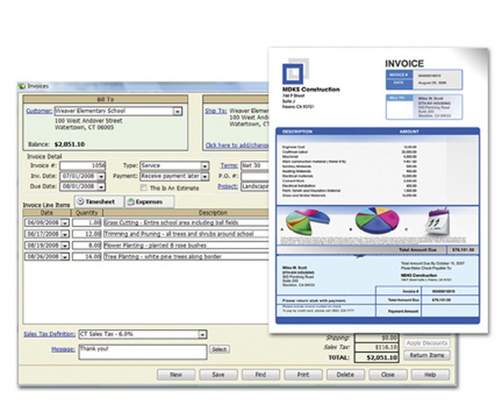Click the Delete button

pos(345,374)
